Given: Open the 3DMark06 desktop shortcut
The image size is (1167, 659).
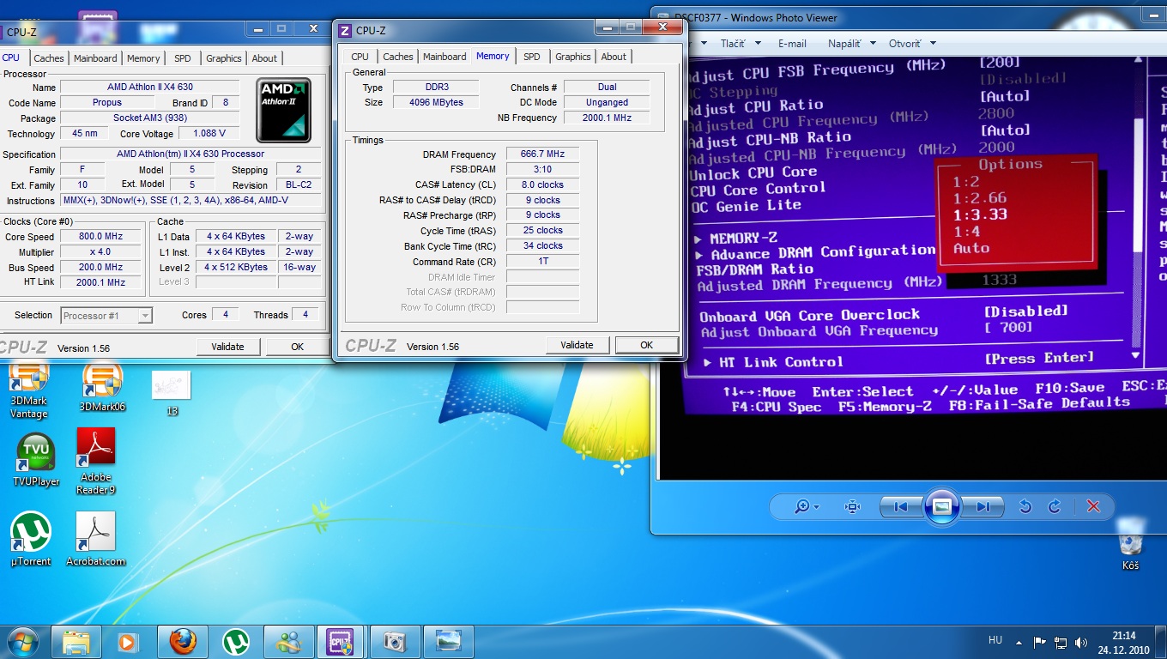Looking at the screenshot, I should coord(102,386).
